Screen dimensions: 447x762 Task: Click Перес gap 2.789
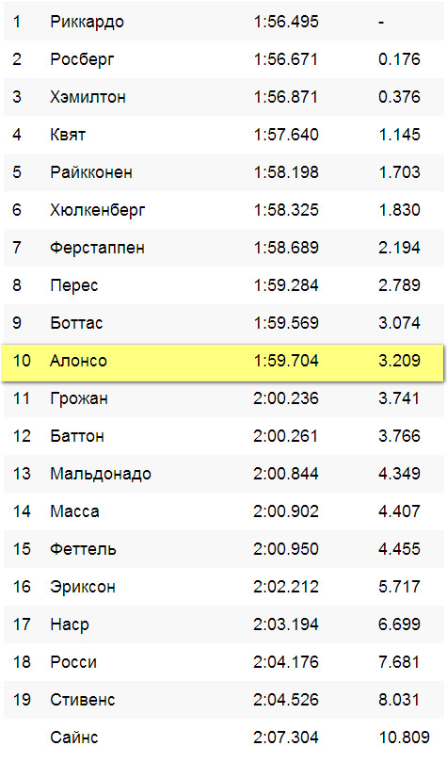pyautogui.click(x=399, y=284)
